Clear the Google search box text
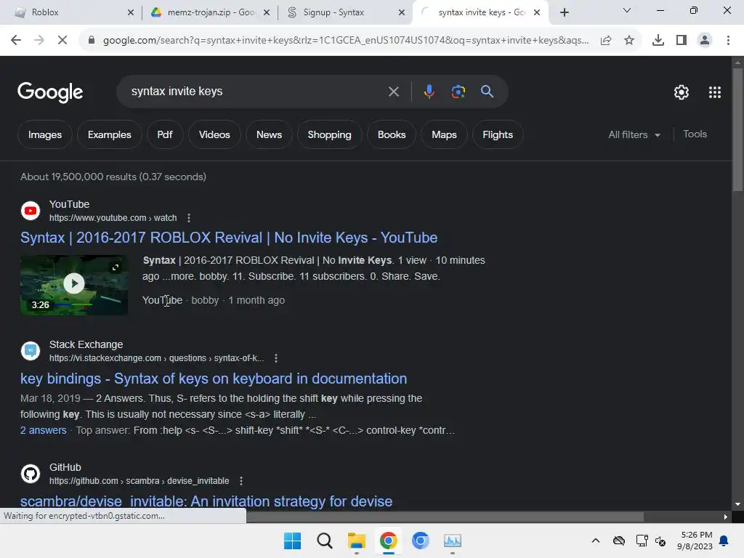Viewport: 744px width, 558px height. coord(393,92)
